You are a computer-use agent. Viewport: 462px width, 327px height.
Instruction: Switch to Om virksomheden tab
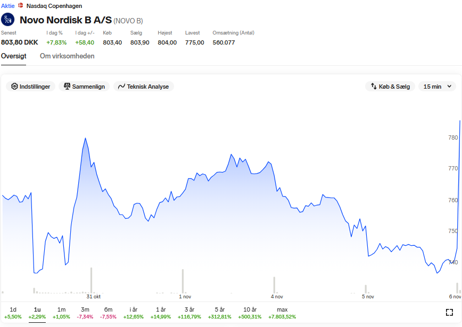[67, 56]
